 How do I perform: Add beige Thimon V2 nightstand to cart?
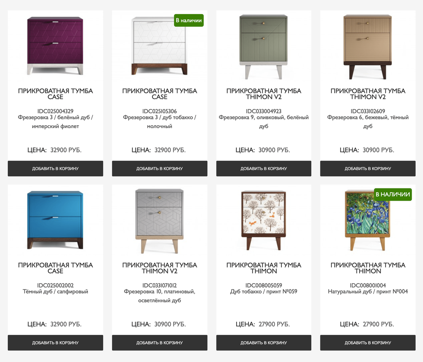(x=368, y=169)
